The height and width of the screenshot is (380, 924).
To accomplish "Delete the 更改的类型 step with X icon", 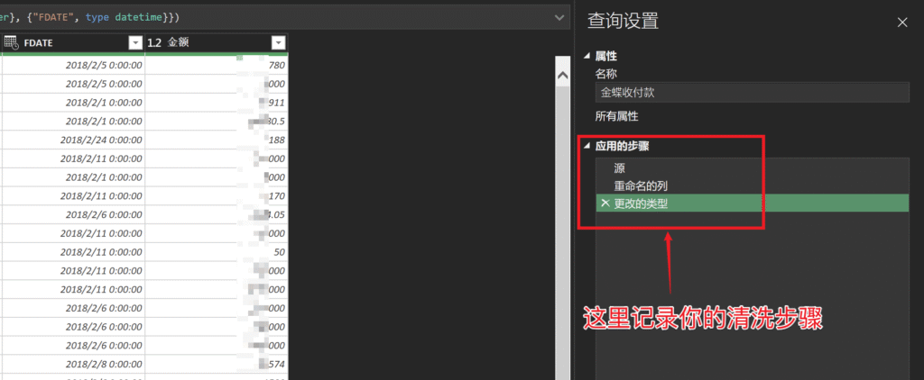I will tap(605, 204).
